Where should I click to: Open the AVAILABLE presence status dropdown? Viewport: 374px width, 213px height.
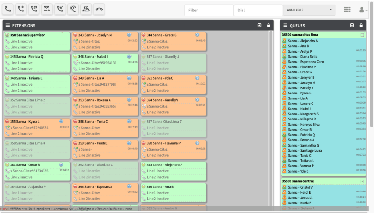point(309,10)
